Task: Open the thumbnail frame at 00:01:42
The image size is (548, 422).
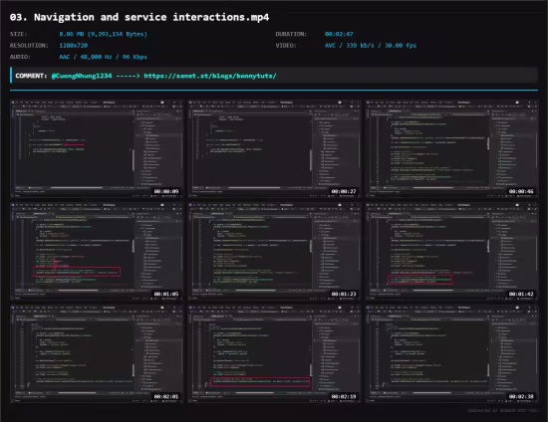Action: [451, 252]
